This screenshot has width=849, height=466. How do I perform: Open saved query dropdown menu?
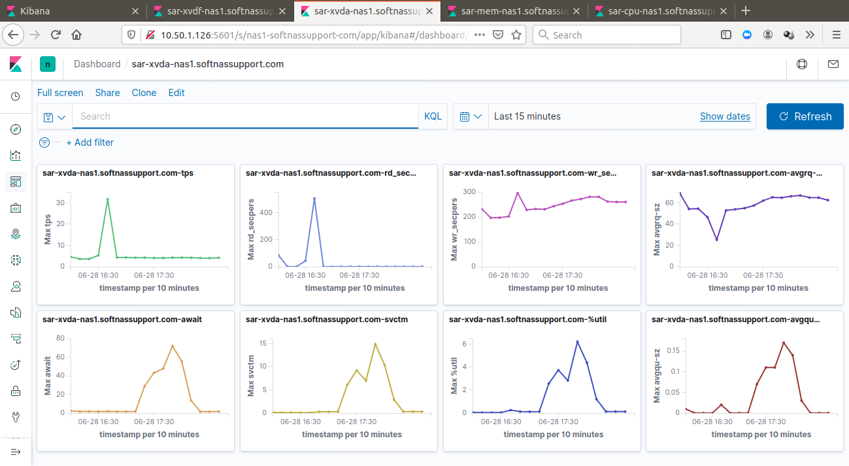55,117
